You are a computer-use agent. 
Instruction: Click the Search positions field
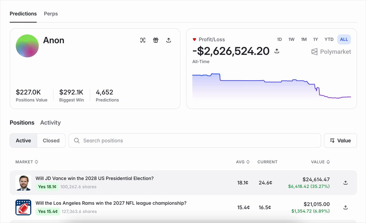pyautogui.click(x=195, y=140)
